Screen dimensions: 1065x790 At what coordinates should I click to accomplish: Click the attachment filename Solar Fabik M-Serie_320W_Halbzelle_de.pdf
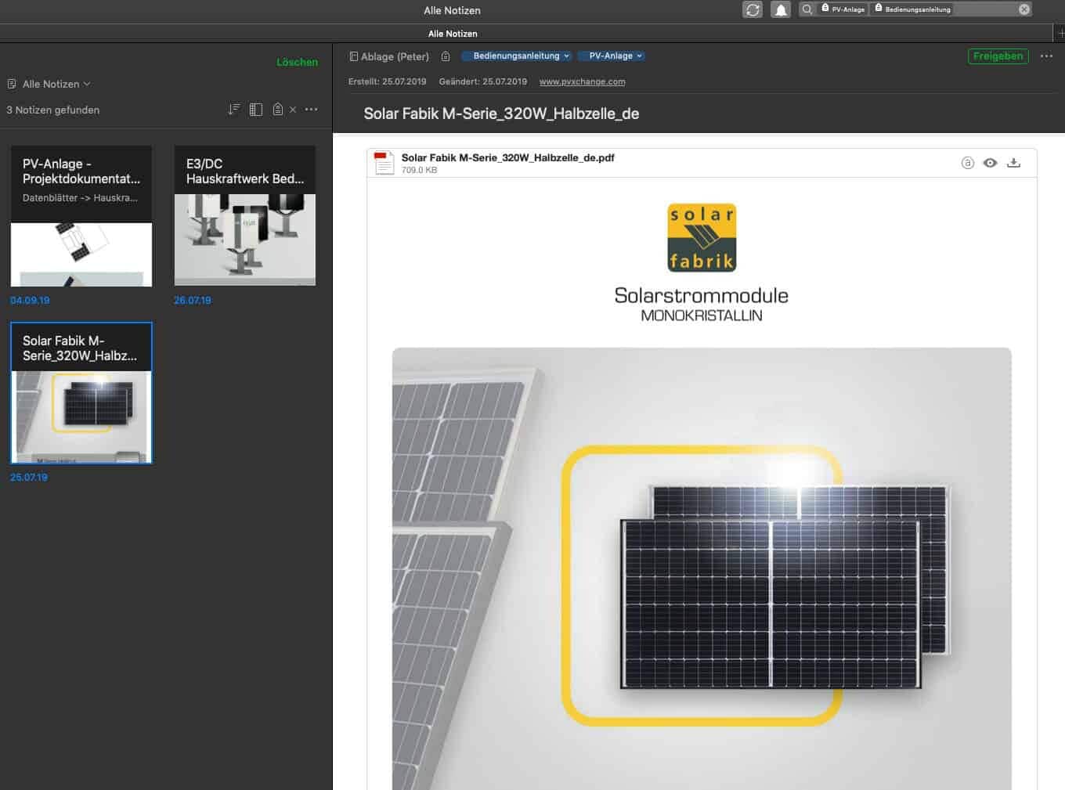[507, 157]
